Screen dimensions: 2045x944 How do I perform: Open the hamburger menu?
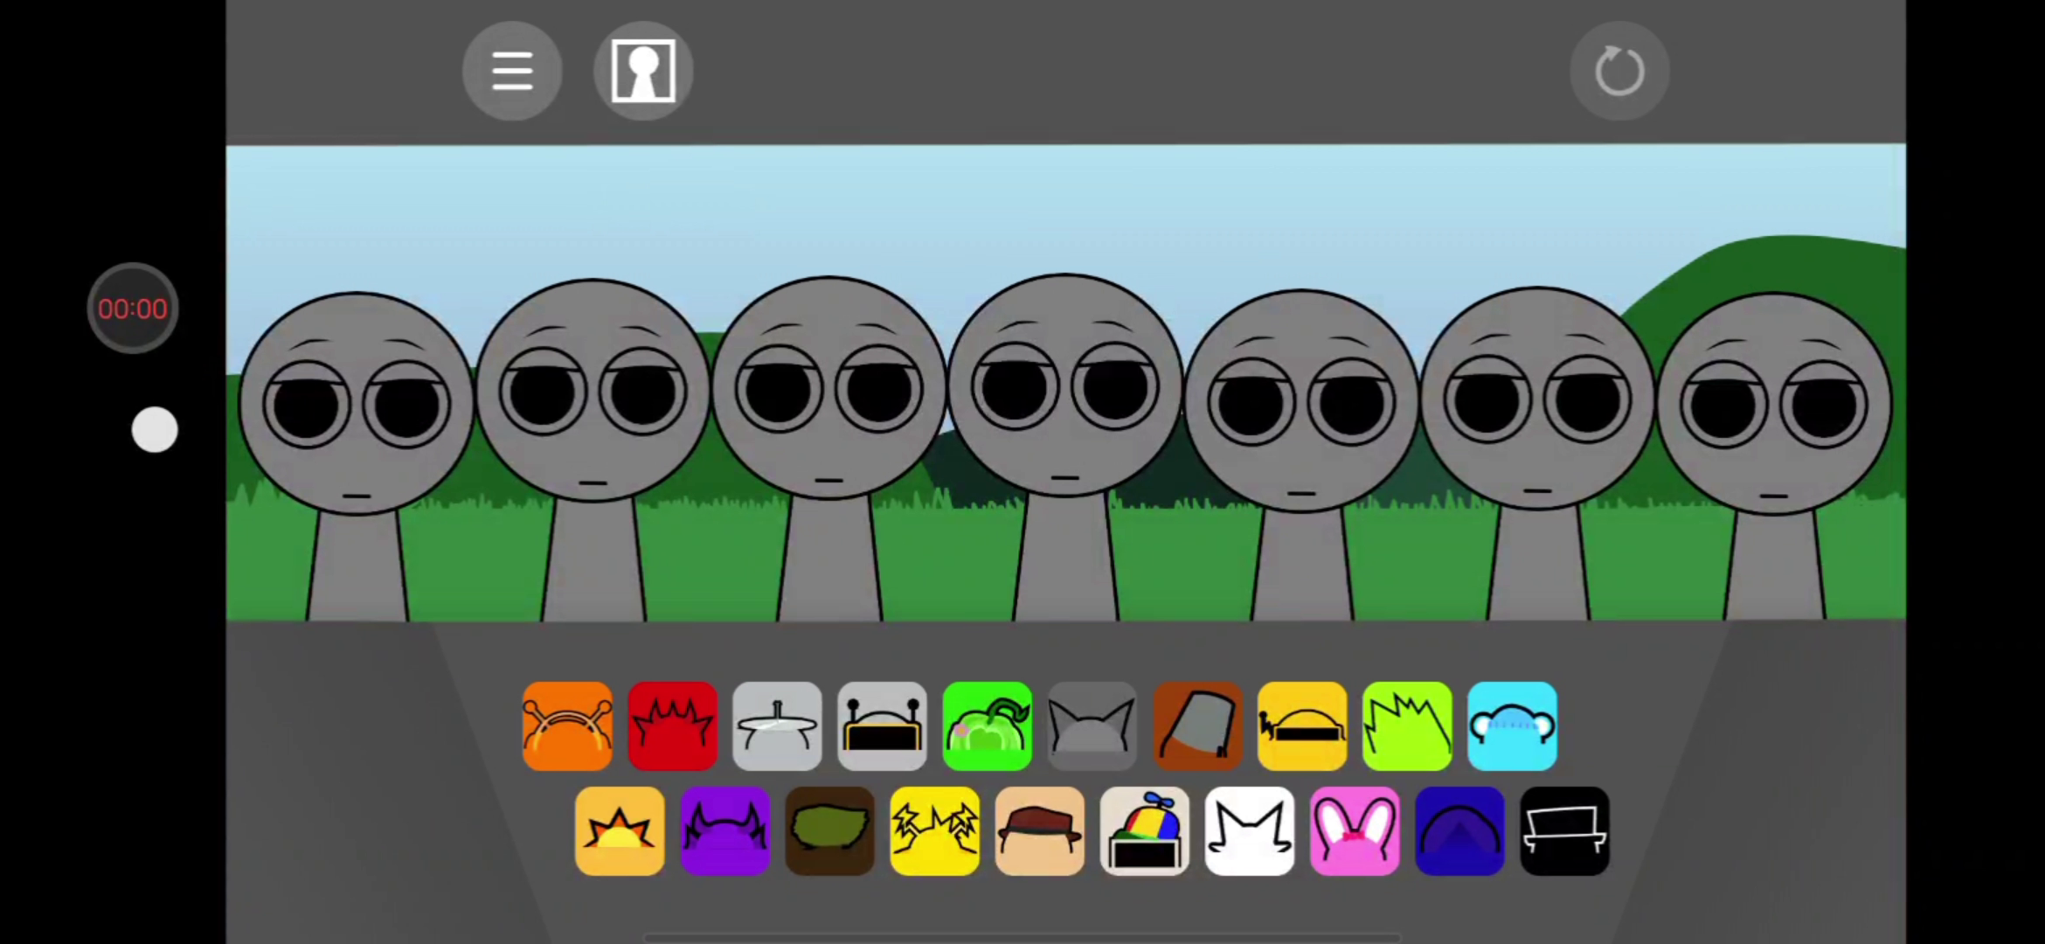tap(512, 71)
